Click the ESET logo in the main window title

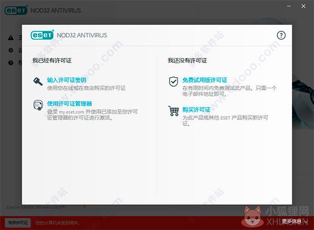16,10
